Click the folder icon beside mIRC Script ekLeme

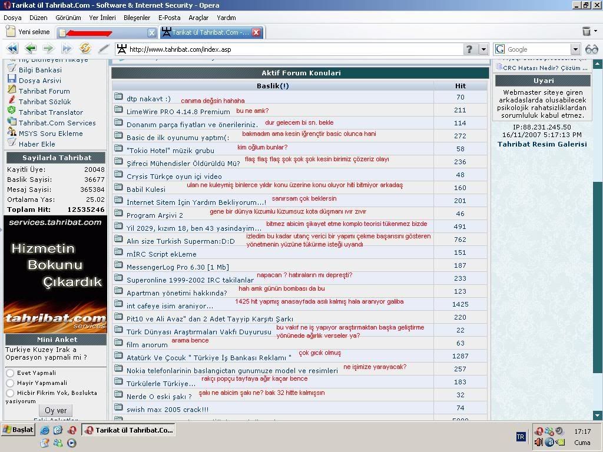118,252
